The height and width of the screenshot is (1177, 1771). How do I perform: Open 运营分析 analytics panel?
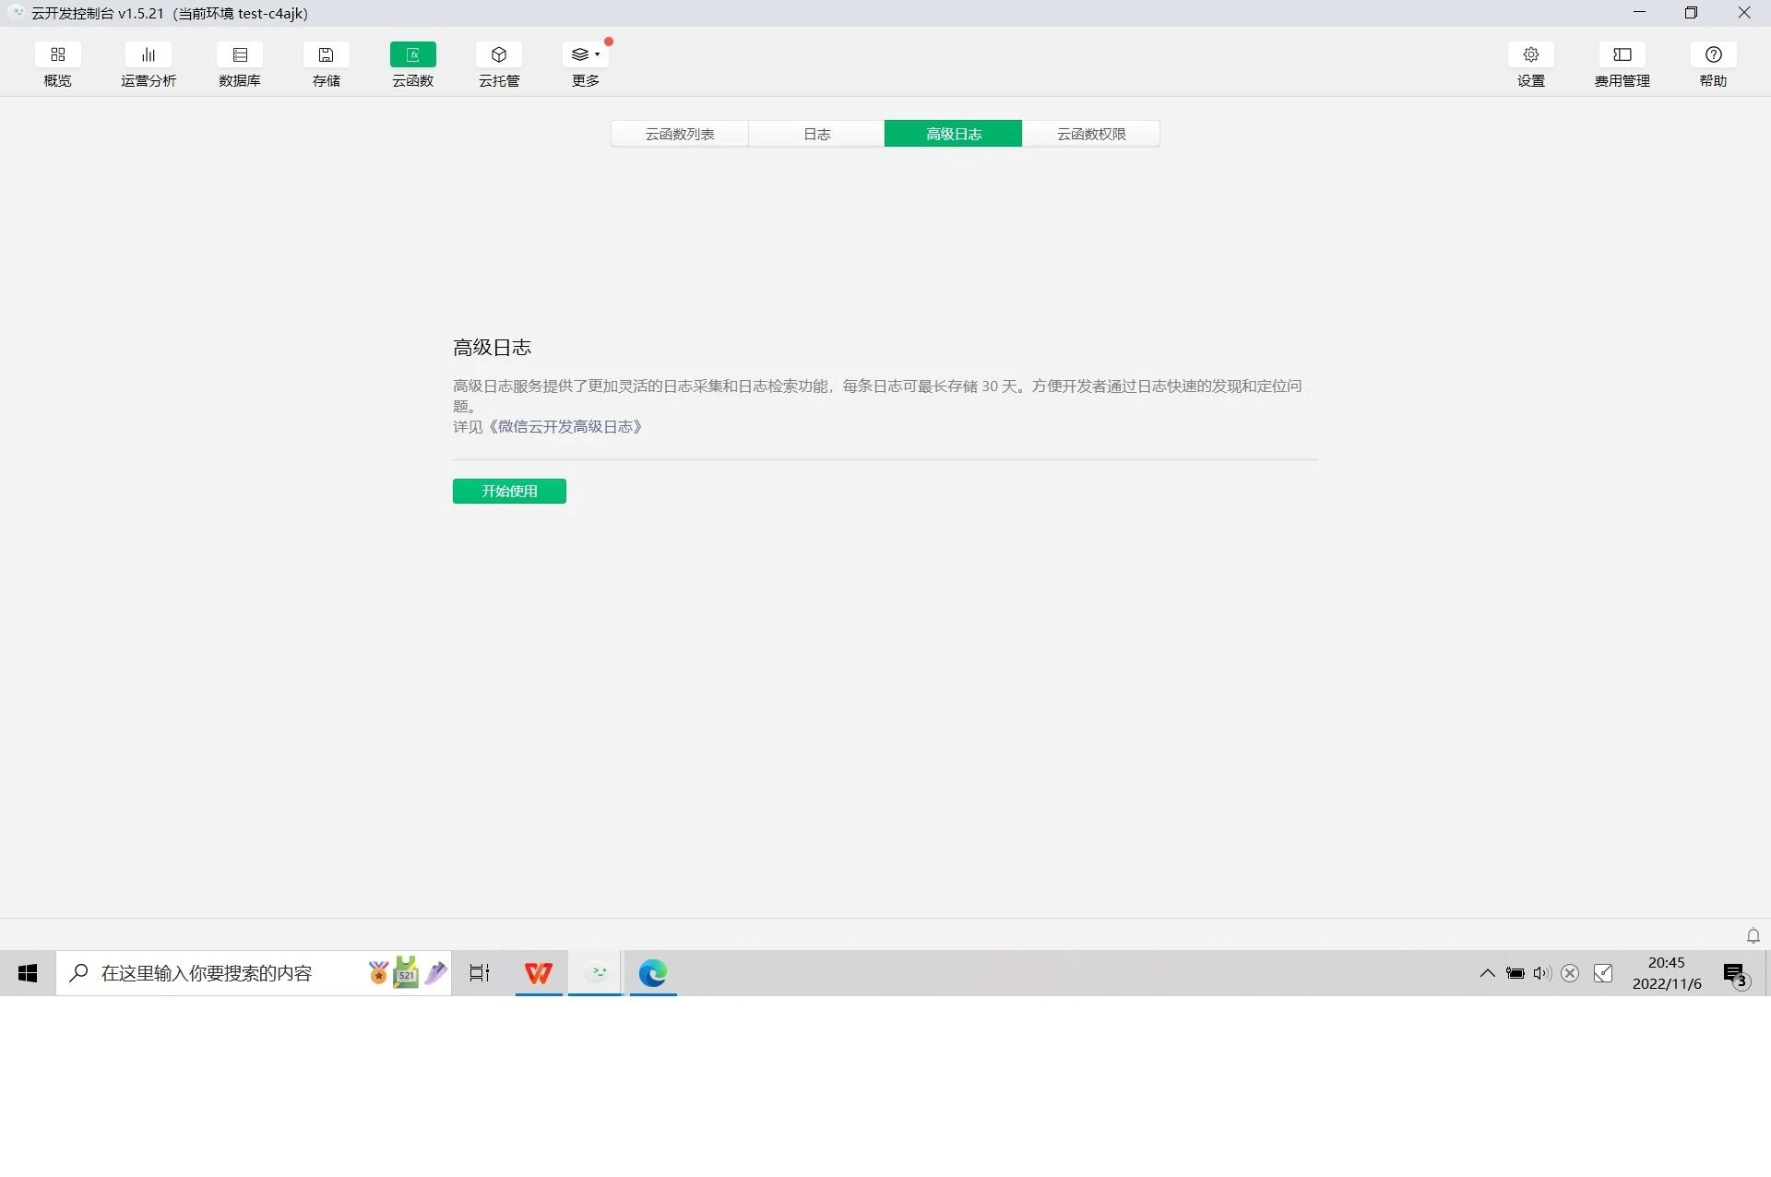point(148,54)
